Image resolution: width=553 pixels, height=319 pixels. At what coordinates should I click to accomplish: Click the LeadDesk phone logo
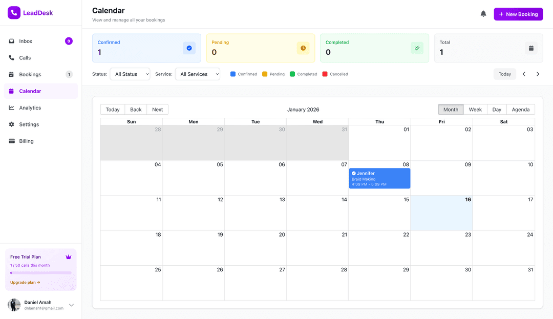pyautogui.click(x=14, y=12)
